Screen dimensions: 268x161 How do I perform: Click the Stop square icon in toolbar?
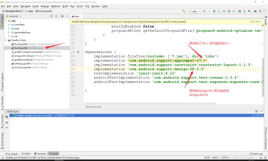click(x=234, y=11)
